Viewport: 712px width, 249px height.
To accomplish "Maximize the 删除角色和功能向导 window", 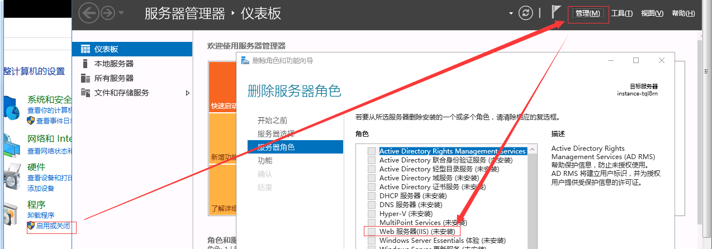I will point(636,60).
